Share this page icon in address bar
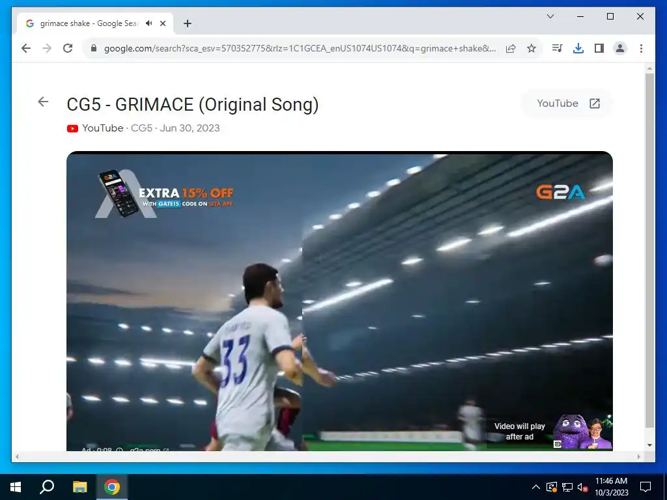 click(x=511, y=48)
